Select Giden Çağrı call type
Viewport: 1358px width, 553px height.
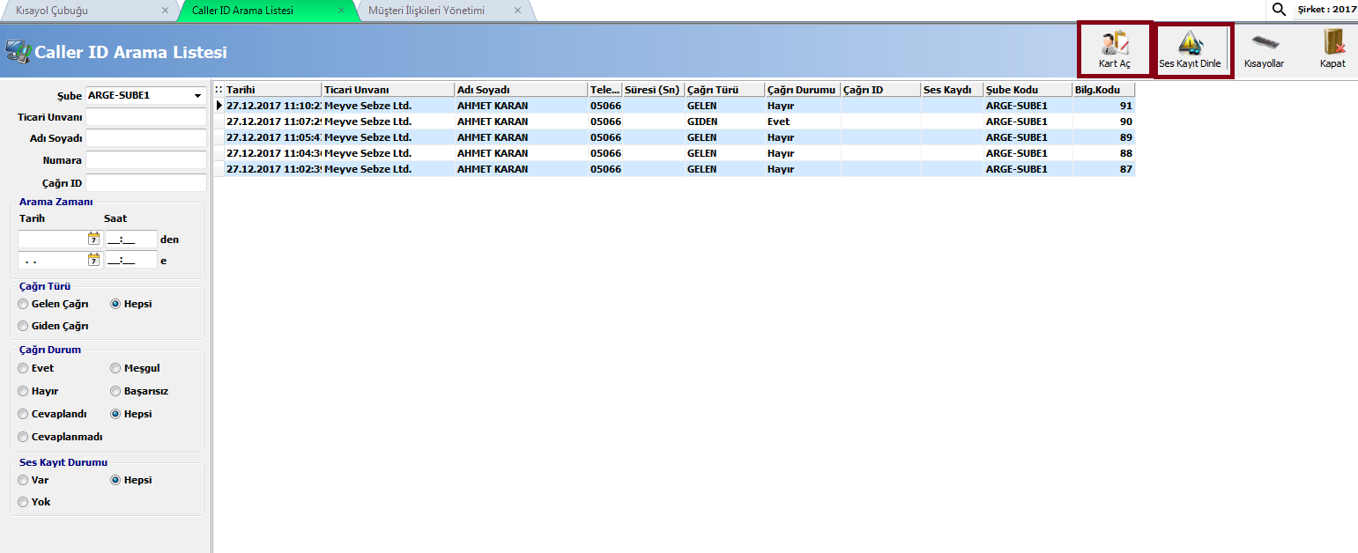pos(23,326)
